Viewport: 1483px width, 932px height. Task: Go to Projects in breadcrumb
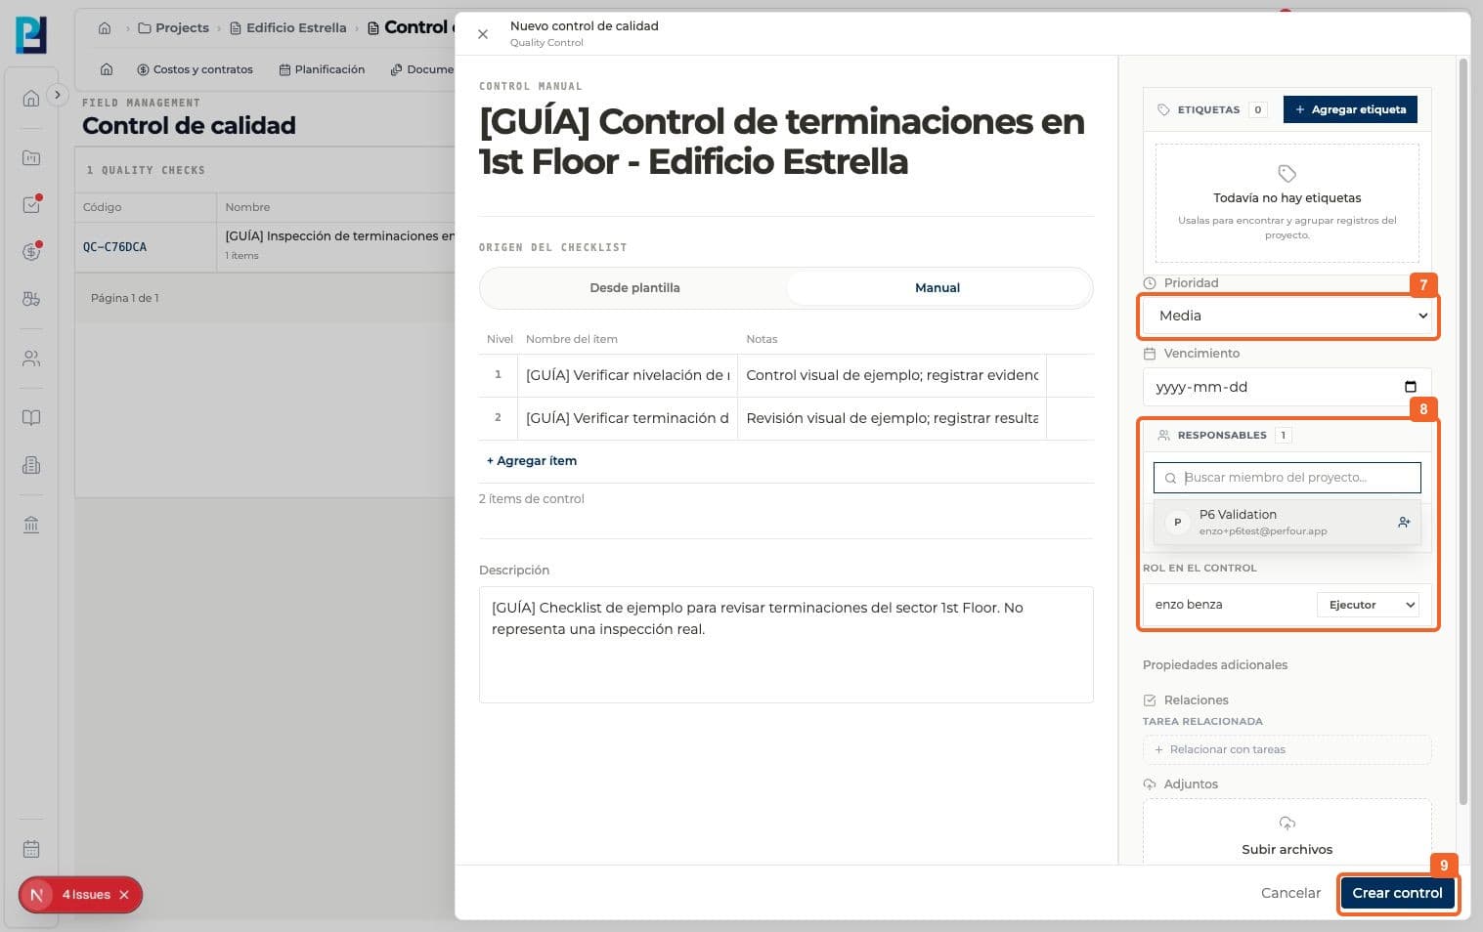point(173,27)
